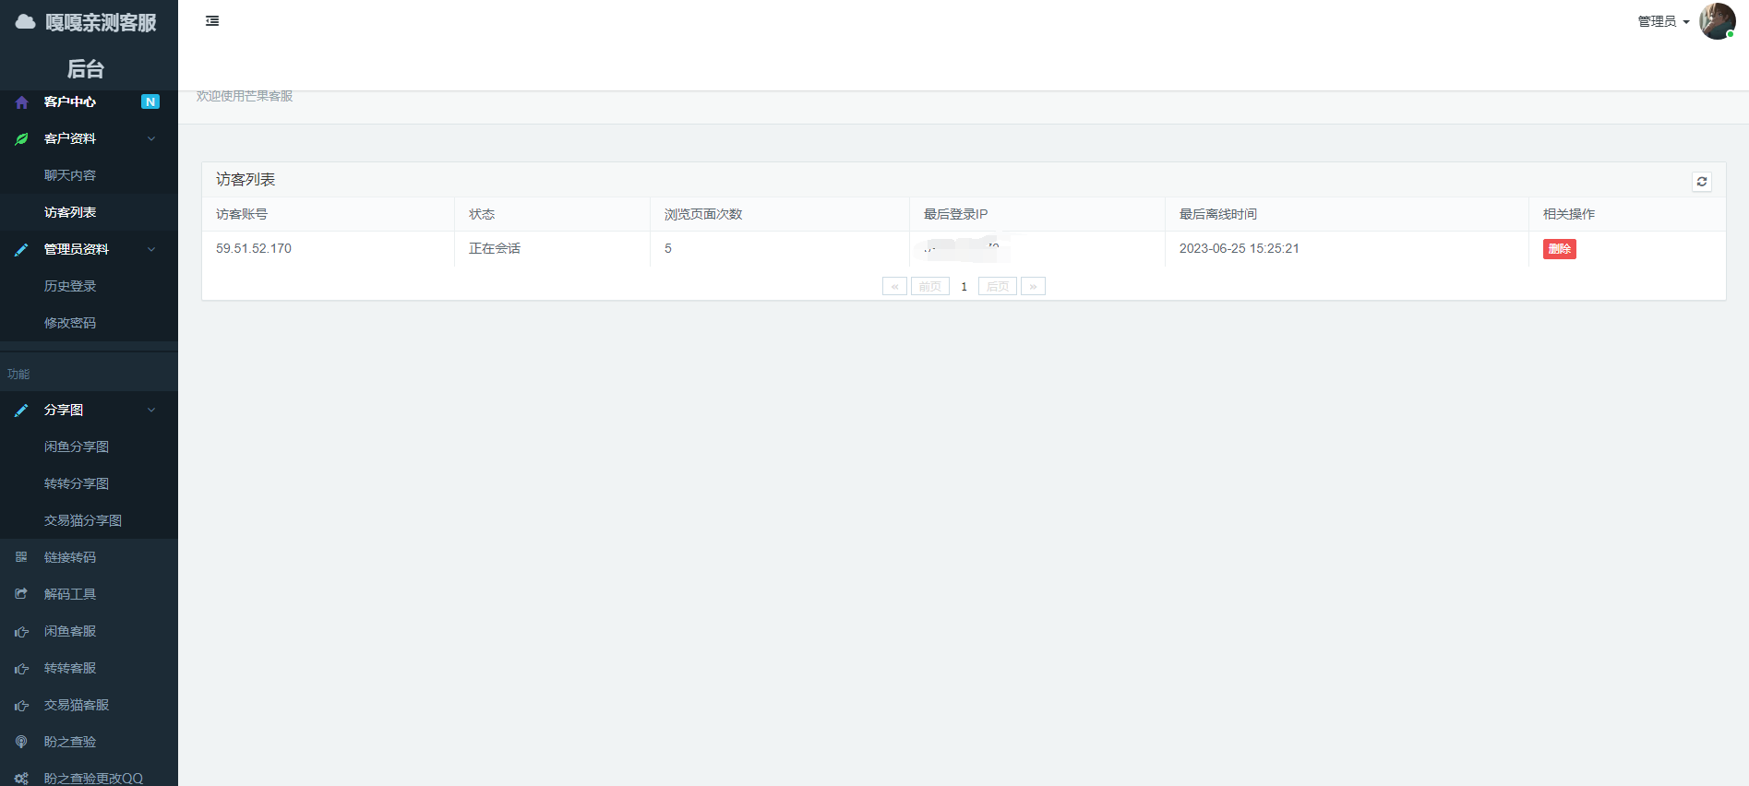Collapse the 客户资料 submenu chevron

pos(151,139)
